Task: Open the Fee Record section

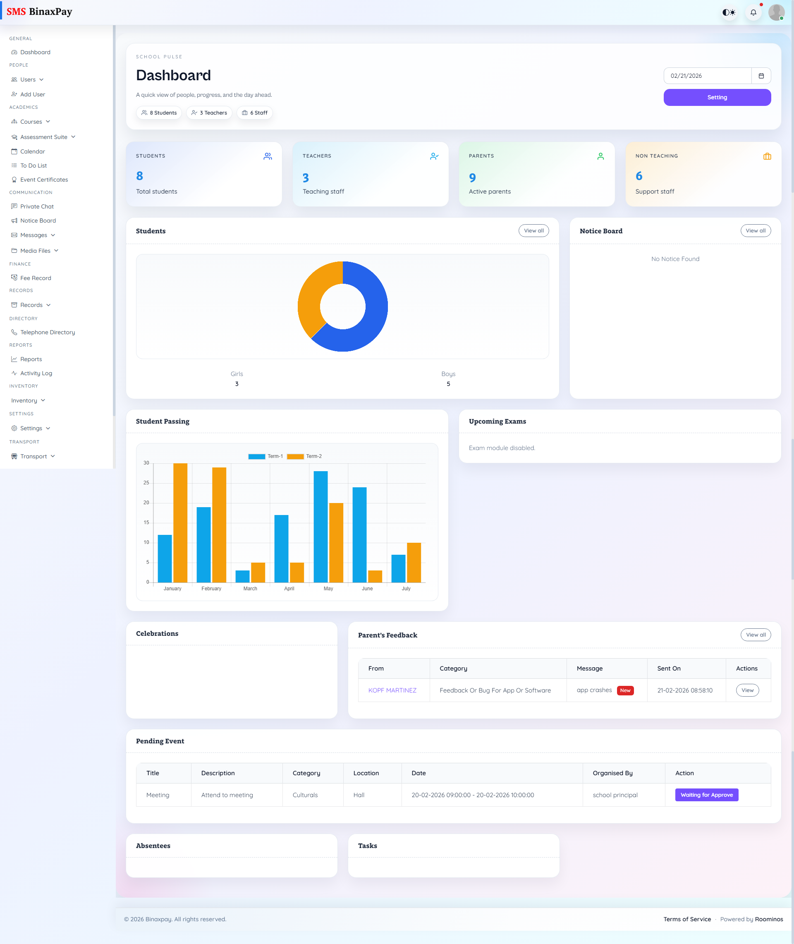Action: [x=36, y=278]
